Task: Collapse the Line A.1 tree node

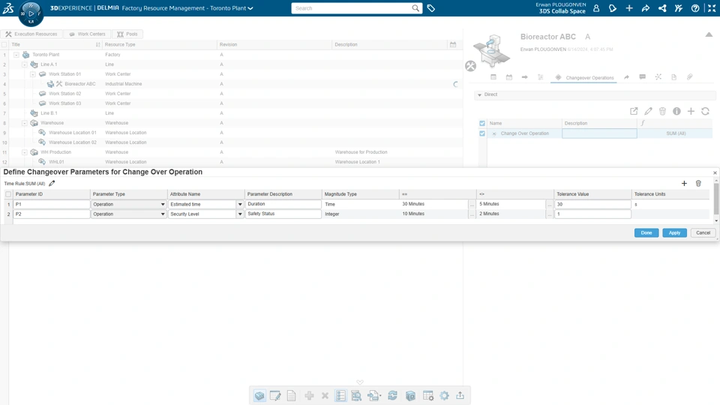Action: 25,64
